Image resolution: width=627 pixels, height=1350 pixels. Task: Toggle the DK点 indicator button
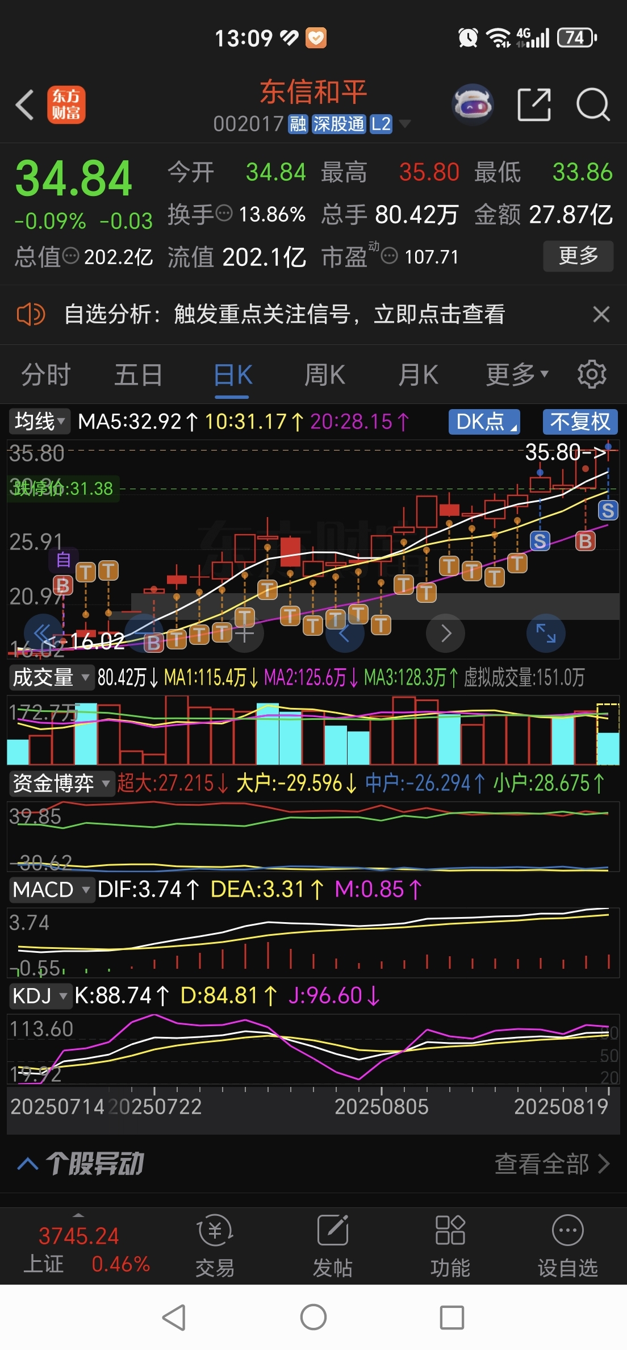pyautogui.click(x=484, y=422)
